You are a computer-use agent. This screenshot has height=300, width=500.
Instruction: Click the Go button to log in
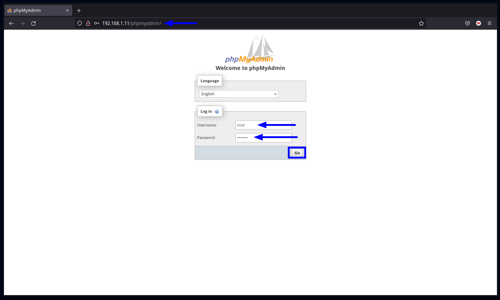coord(297,153)
